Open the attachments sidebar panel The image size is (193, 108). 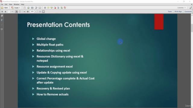point(2,25)
